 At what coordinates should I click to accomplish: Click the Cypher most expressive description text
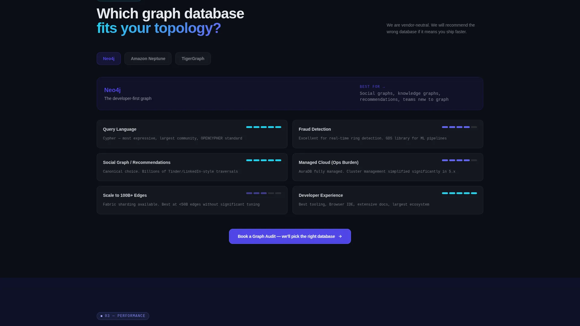[172, 139]
